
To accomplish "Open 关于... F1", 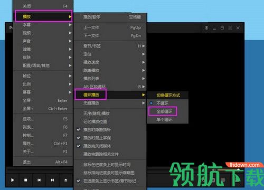I will (43, 151).
